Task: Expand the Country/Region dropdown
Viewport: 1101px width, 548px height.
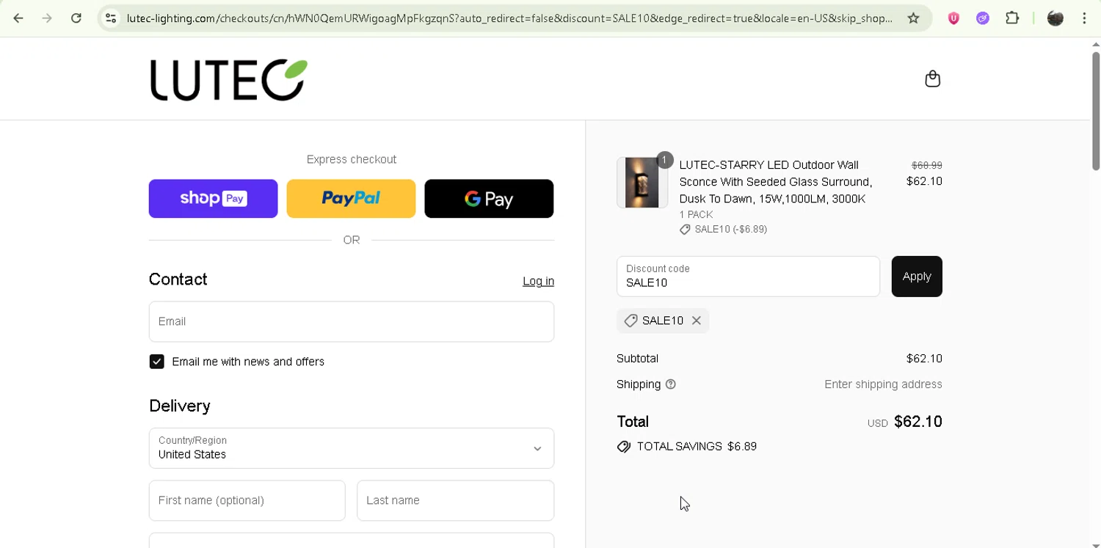Action: 352,448
